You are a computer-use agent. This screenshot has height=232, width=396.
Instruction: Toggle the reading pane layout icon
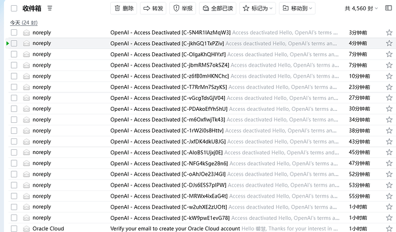click(389, 9)
